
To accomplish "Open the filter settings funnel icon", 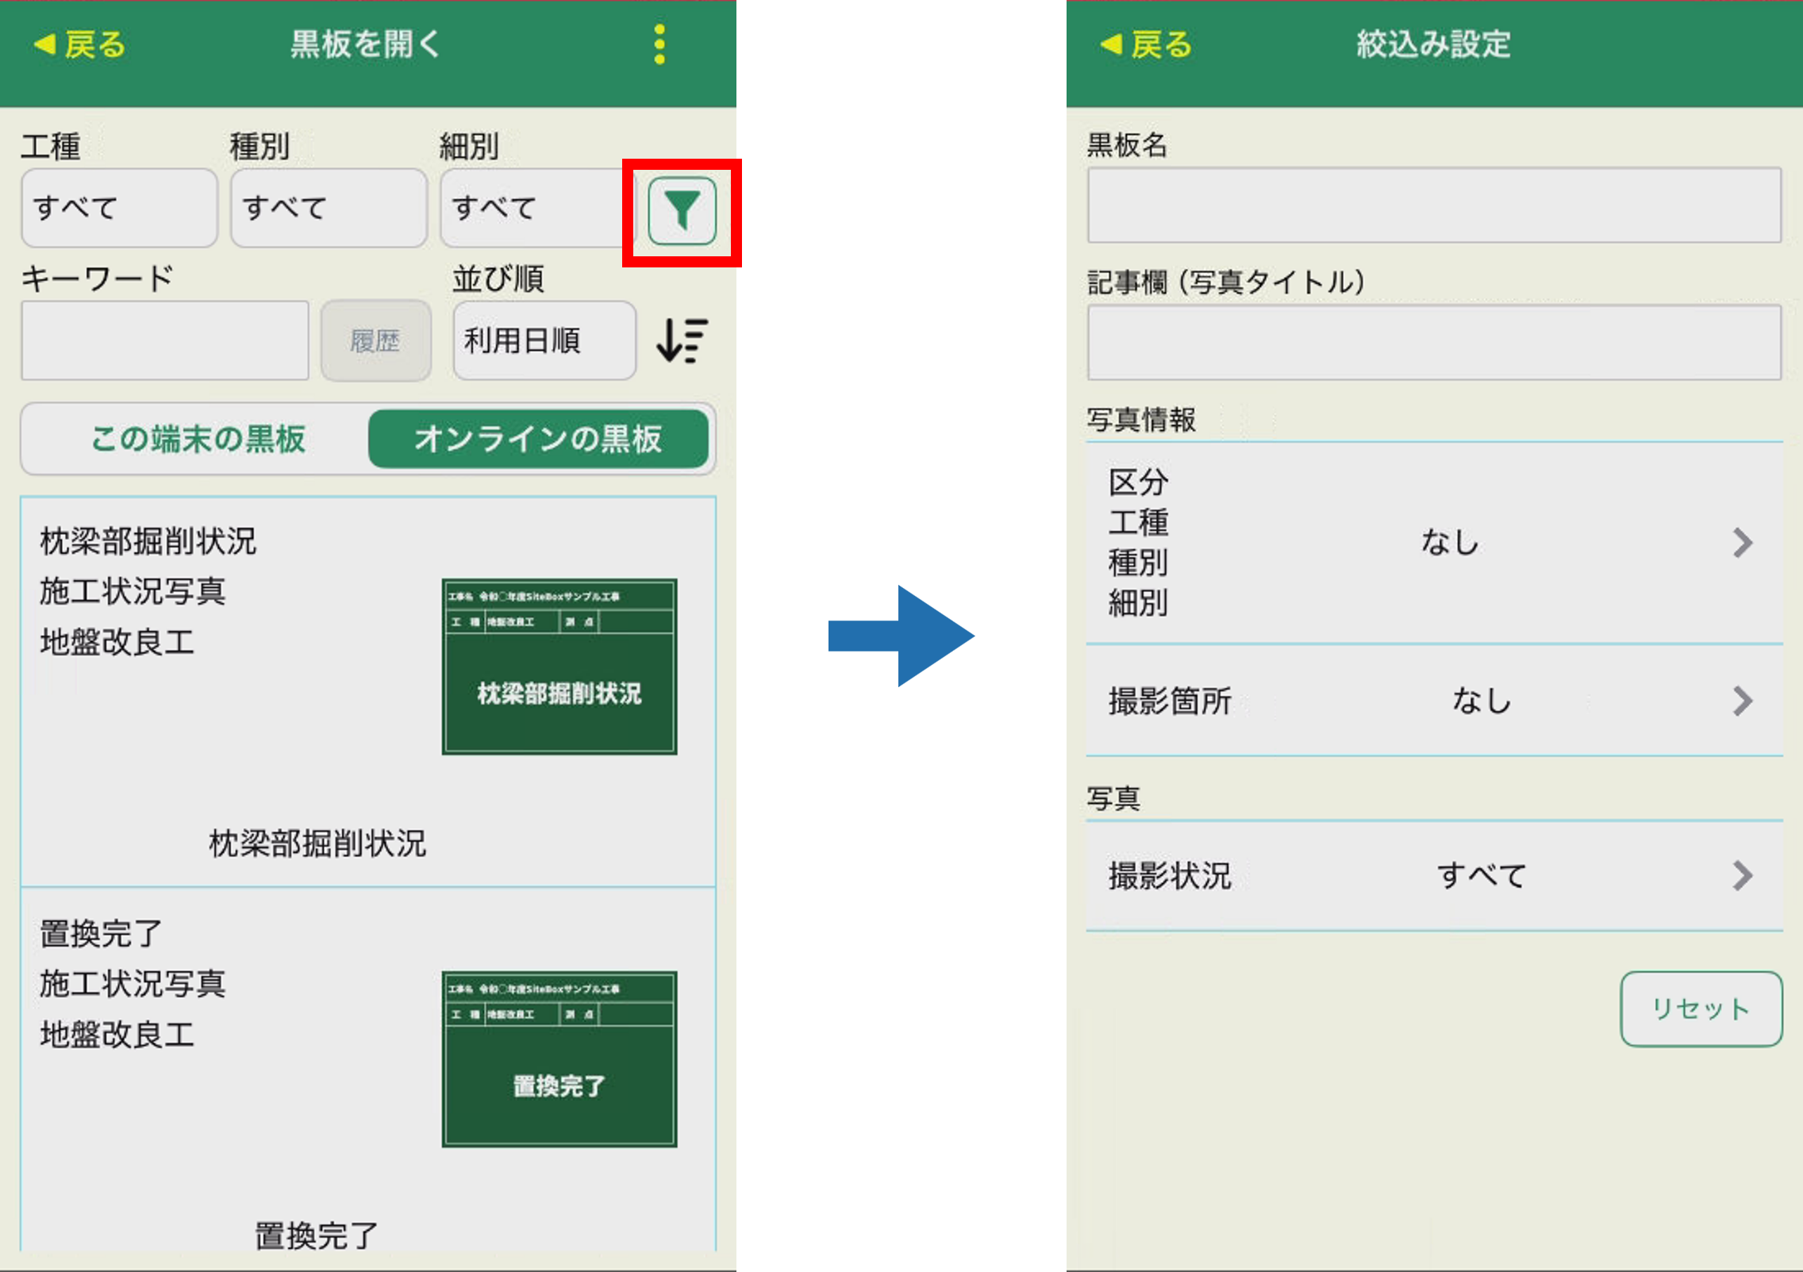I will point(682,211).
